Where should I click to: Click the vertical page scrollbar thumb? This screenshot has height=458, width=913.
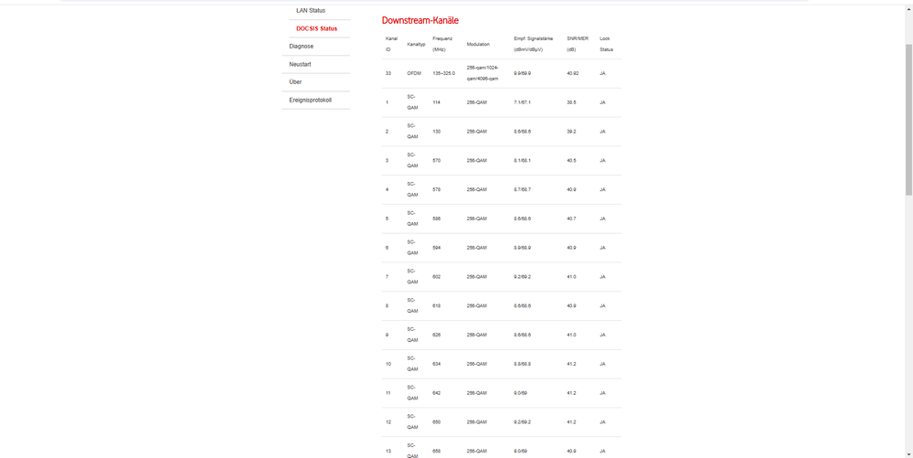(909, 120)
